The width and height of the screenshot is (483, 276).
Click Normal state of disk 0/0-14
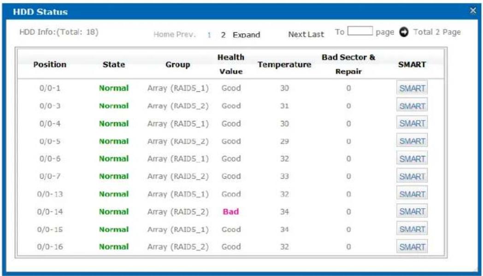pyautogui.click(x=114, y=211)
